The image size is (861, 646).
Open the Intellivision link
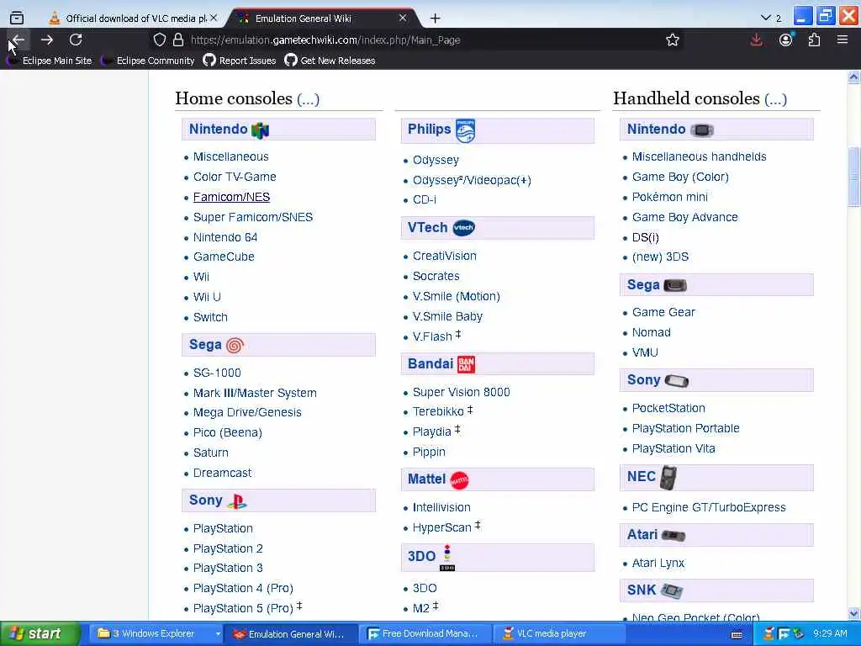coord(441,507)
